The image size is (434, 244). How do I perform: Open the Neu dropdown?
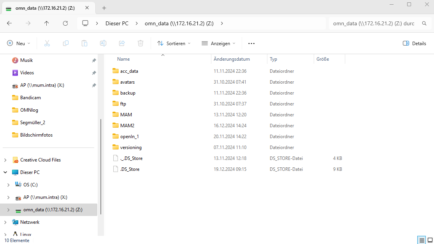[x=19, y=44]
